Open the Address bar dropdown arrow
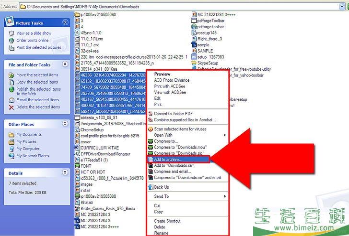 [x=342, y=7]
